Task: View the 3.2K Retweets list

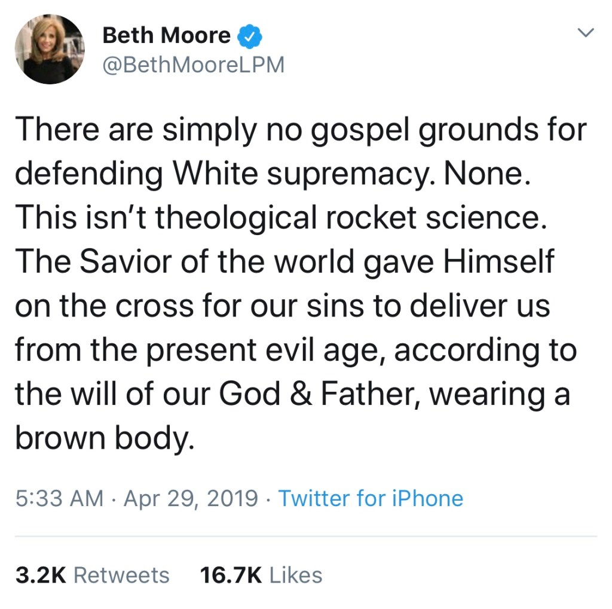Action: [92, 575]
